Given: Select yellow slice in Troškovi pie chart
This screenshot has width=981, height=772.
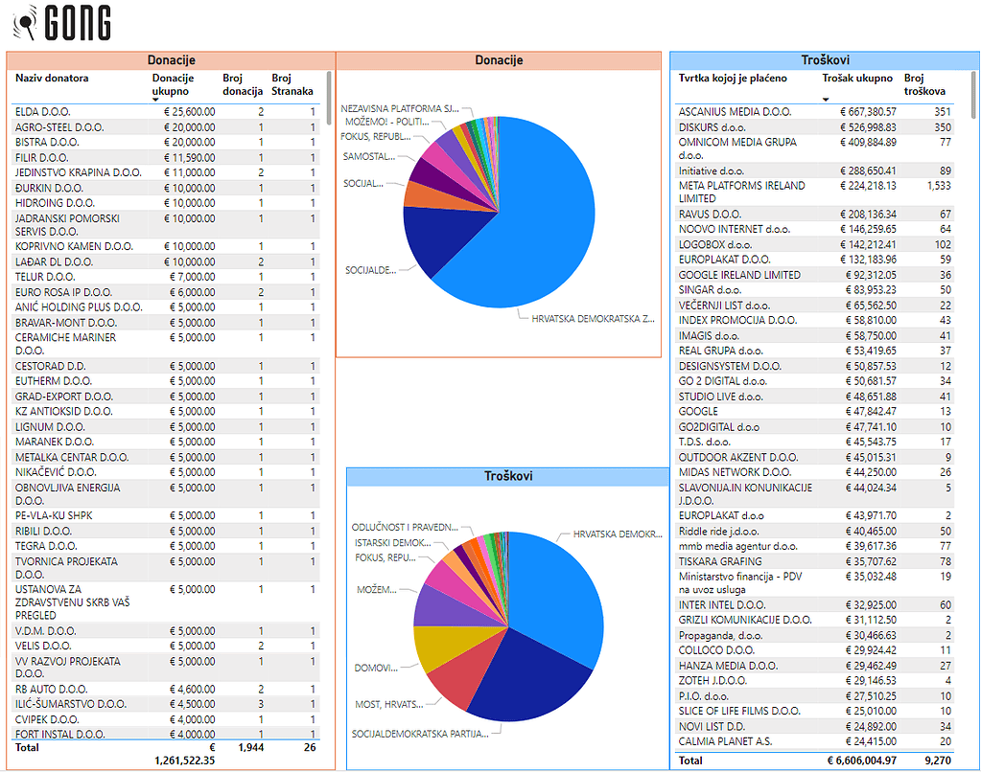Looking at the screenshot, I should [x=443, y=647].
